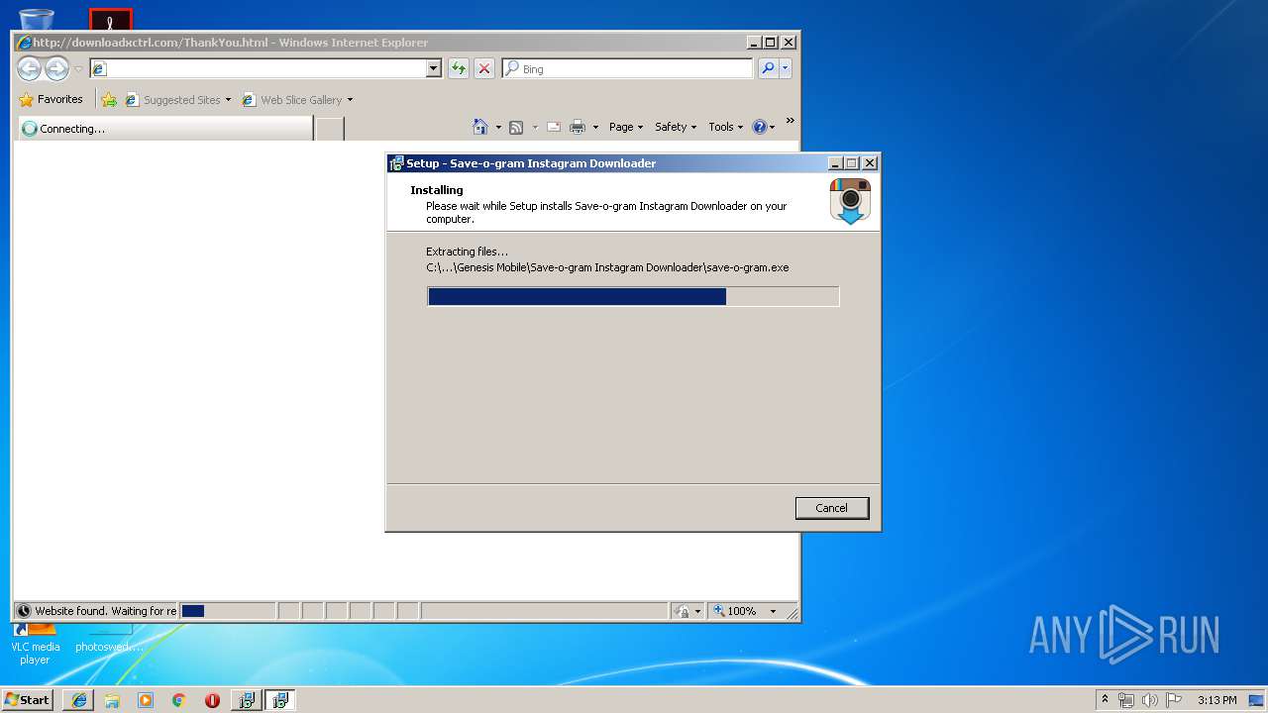Viewport: 1268px width, 713px height.
Task: Open the Windows Start menu
Action: [27, 700]
